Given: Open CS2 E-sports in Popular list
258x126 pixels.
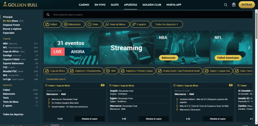Looking at the screenshot, I should (x=20, y=67).
